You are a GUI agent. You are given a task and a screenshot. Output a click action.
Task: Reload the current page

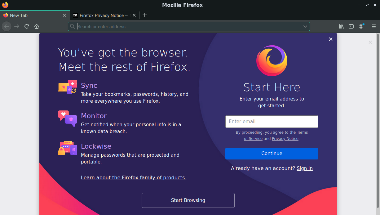(x=27, y=26)
